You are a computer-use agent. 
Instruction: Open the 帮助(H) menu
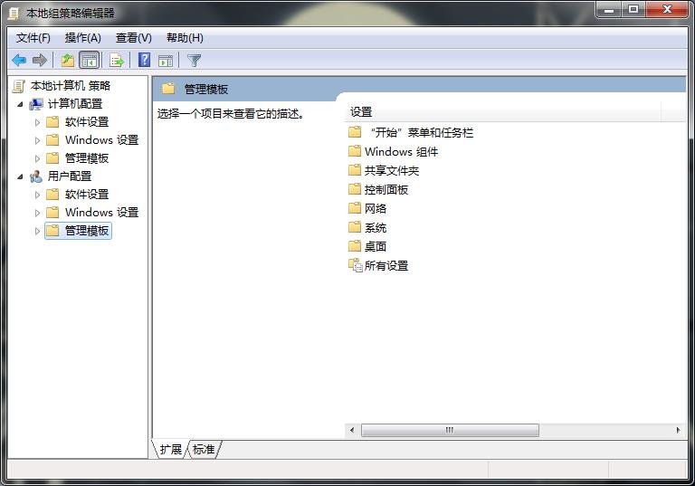tap(185, 38)
